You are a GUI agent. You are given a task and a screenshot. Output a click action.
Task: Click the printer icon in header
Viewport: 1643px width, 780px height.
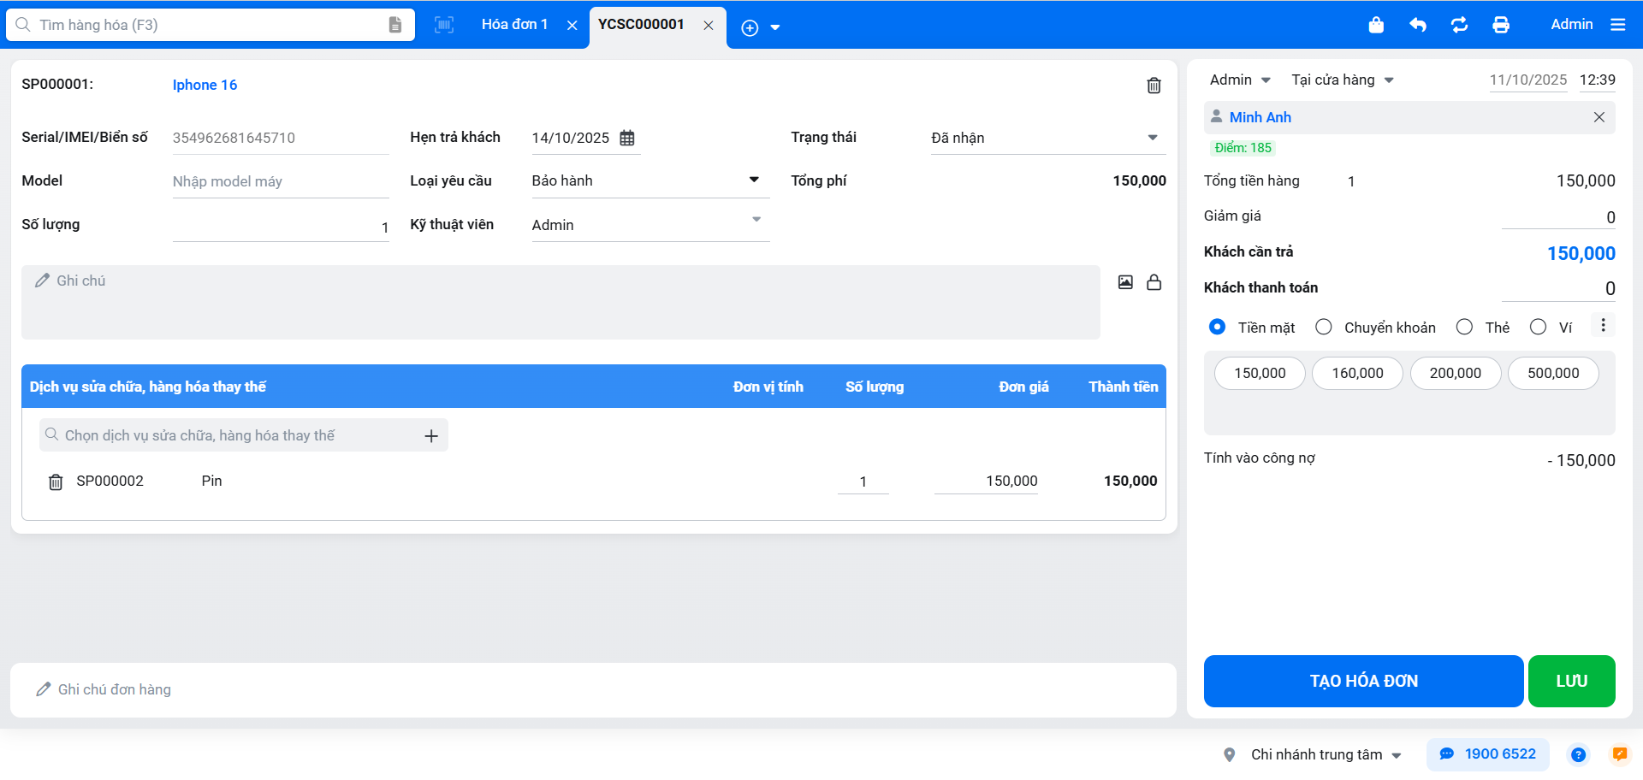point(1501,25)
